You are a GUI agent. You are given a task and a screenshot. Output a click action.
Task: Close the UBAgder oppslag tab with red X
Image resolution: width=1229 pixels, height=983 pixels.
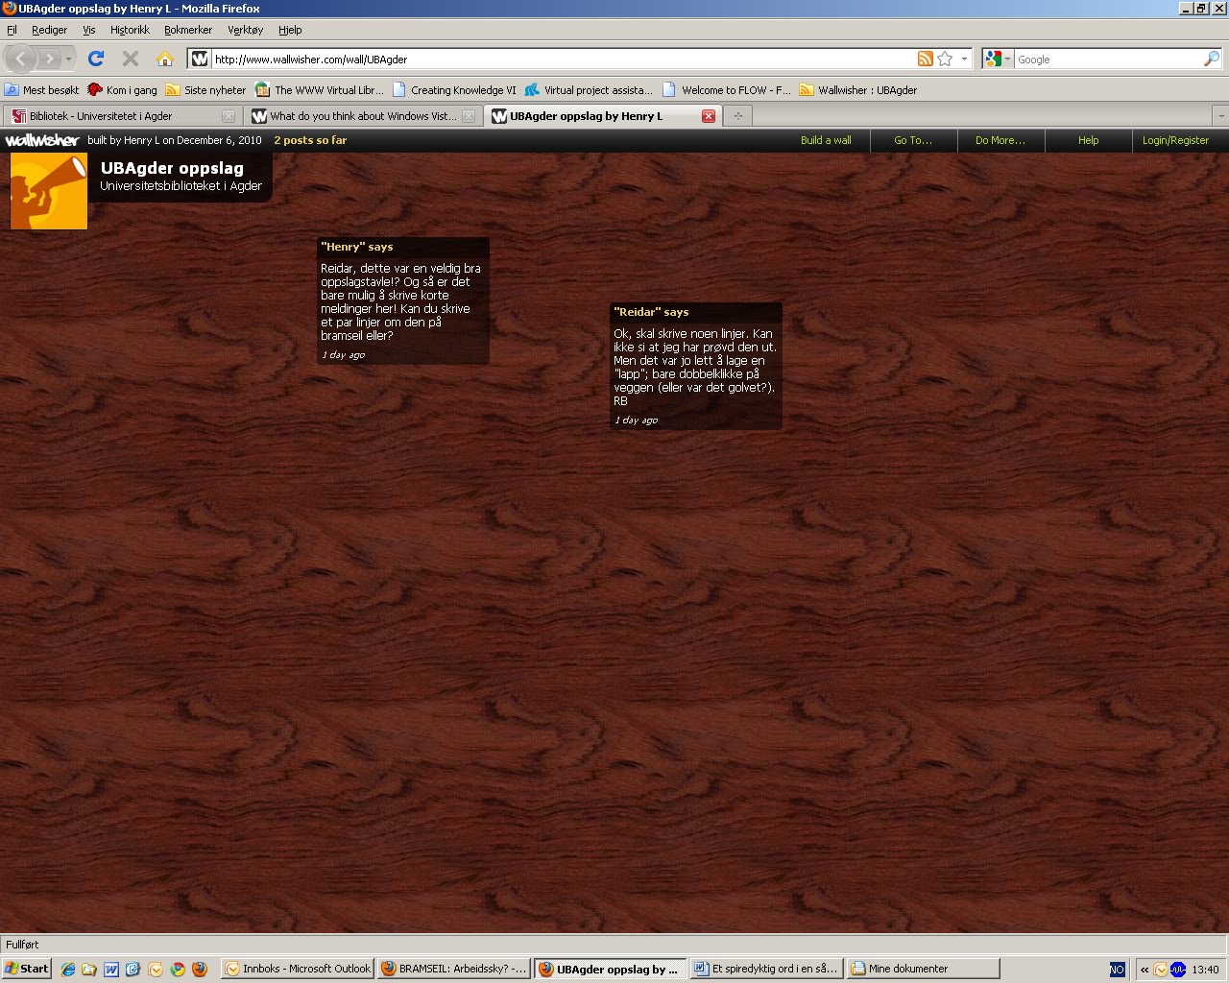point(709,116)
